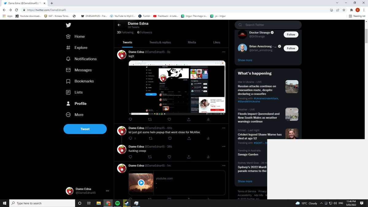Click the Windows Start button
Screen dimensions: 368x207
click(x=5, y=203)
